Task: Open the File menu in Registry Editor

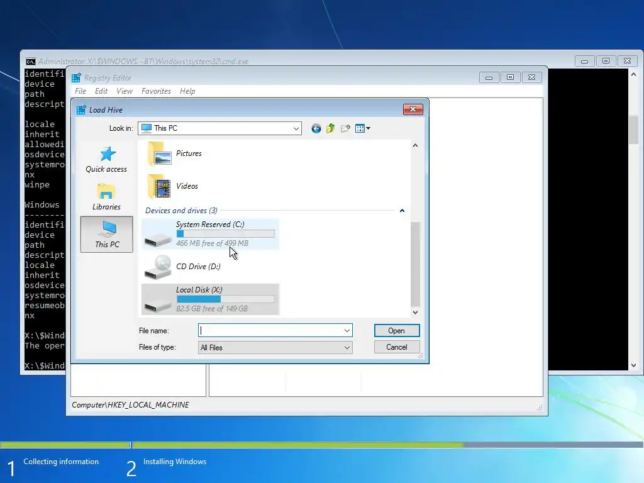Action: click(80, 91)
